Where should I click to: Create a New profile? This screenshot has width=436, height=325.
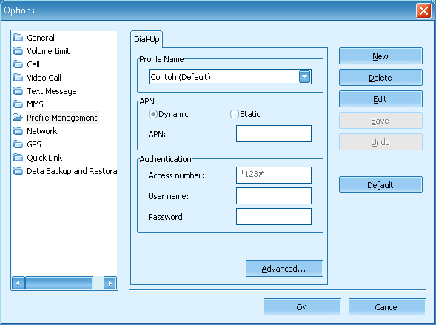point(380,56)
